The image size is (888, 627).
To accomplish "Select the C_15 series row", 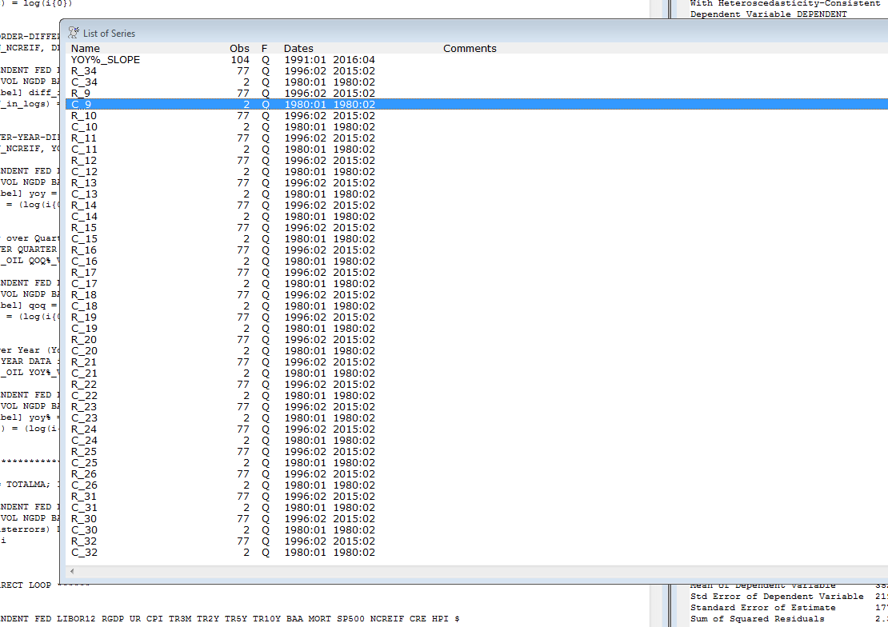I will [x=84, y=239].
